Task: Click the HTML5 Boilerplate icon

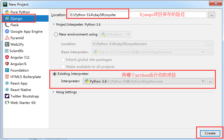Action: pos(7,77)
